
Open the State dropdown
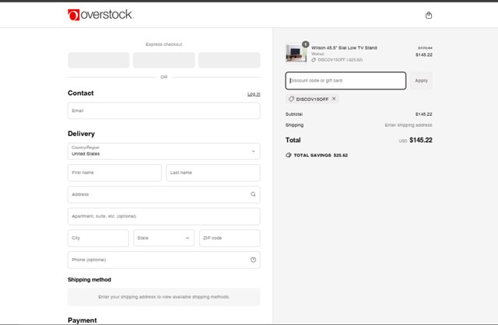pyautogui.click(x=164, y=238)
